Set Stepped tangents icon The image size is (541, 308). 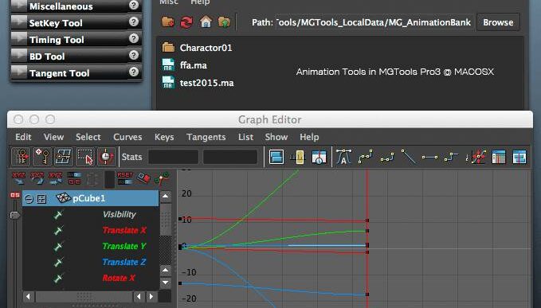[451, 157]
